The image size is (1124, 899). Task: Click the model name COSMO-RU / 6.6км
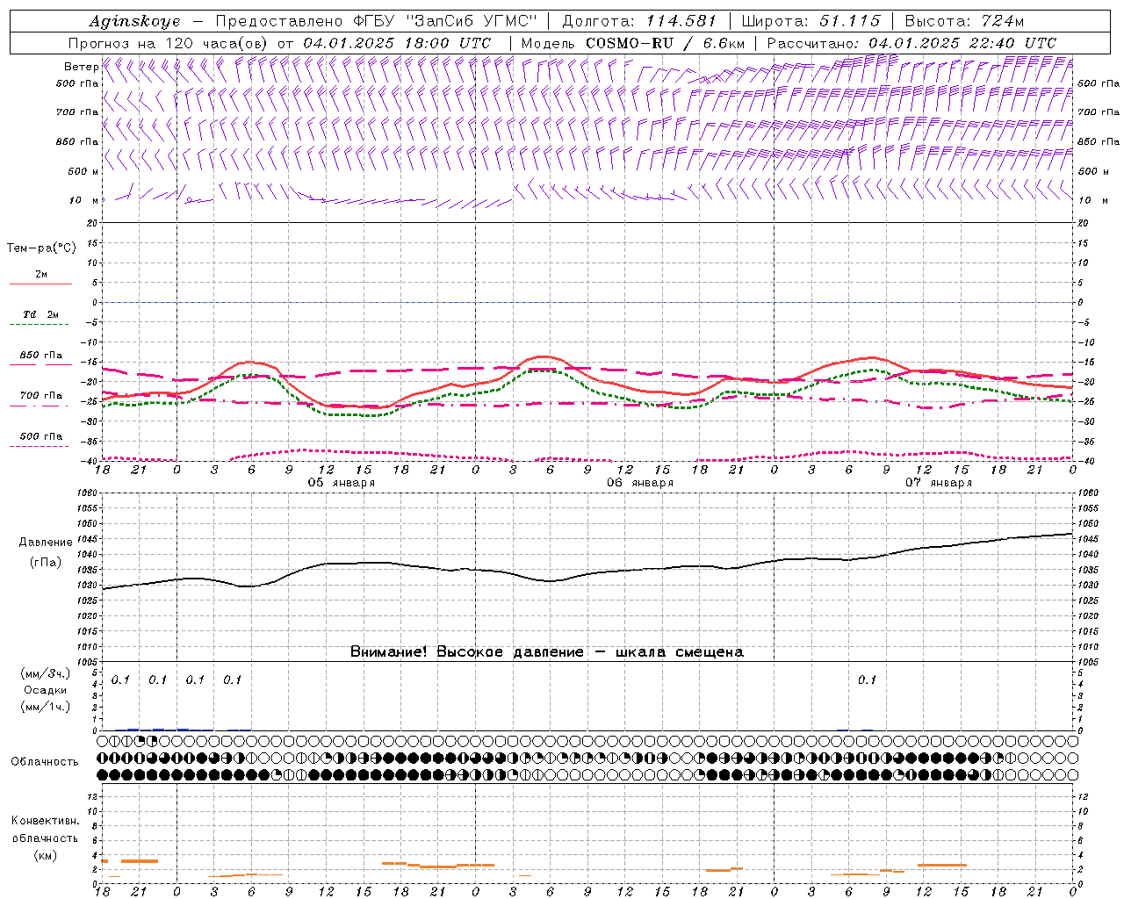(665, 43)
